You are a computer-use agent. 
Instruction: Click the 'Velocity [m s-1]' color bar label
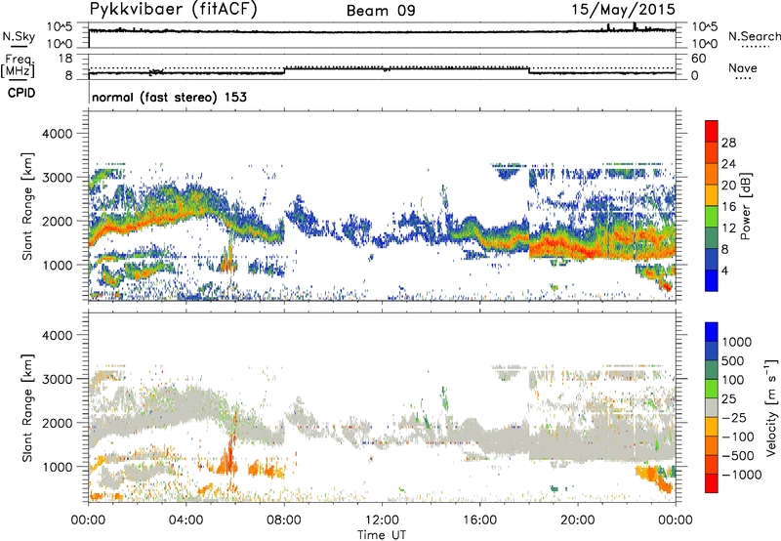(x=771, y=407)
